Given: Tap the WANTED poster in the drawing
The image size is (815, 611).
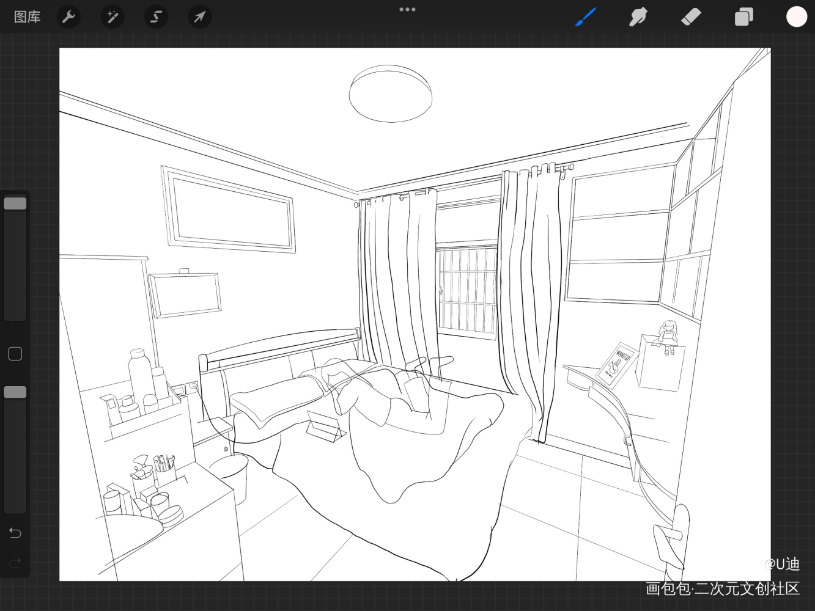Looking at the screenshot, I should tap(618, 365).
